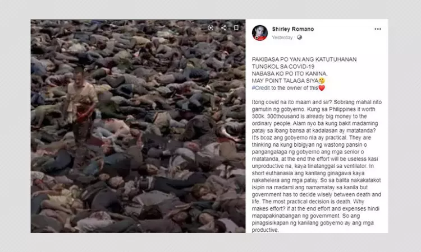The width and height of the screenshot is (421, 252).
Task: Save the image with the bookmark icon
Action: tap(236, 28)
